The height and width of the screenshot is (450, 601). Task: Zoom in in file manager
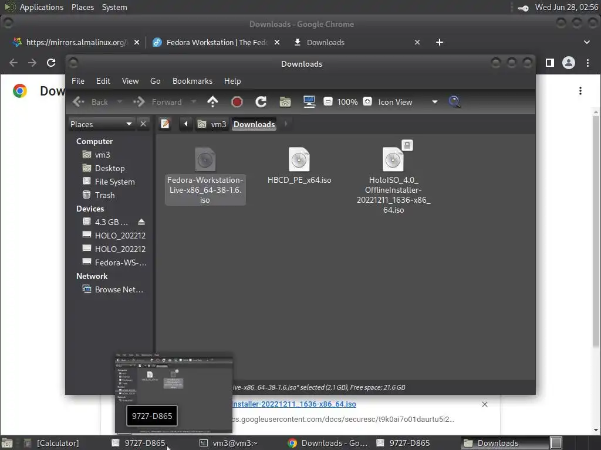[x=367, y=102]
